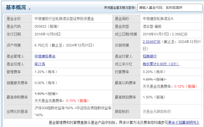The image size is (204, 127).
Task: Open the 基金《招募说明书》 link
Action: [x=184, y=122]
